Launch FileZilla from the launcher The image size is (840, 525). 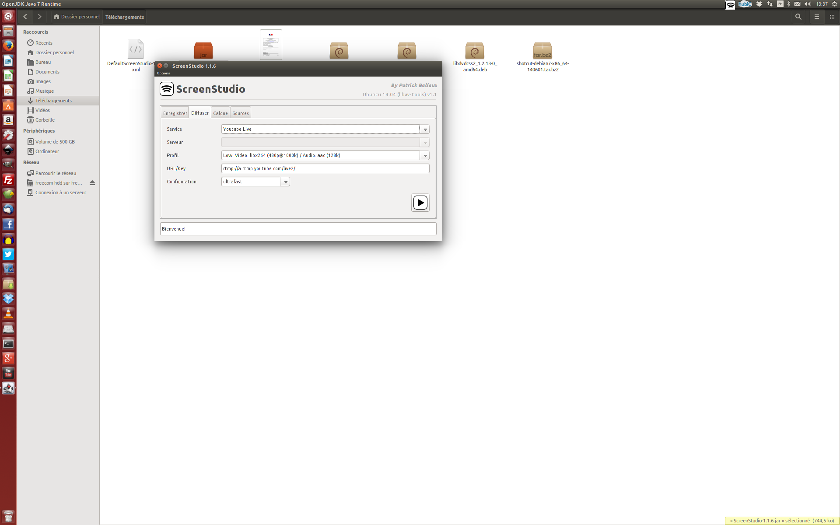click(8, 180)
